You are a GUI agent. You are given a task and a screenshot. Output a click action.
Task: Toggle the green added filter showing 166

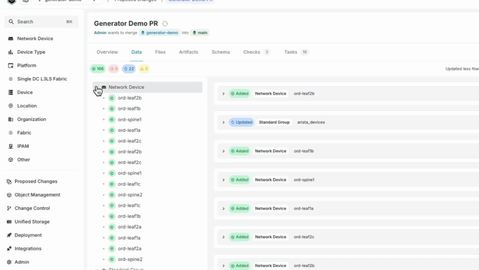pos(97,69)
